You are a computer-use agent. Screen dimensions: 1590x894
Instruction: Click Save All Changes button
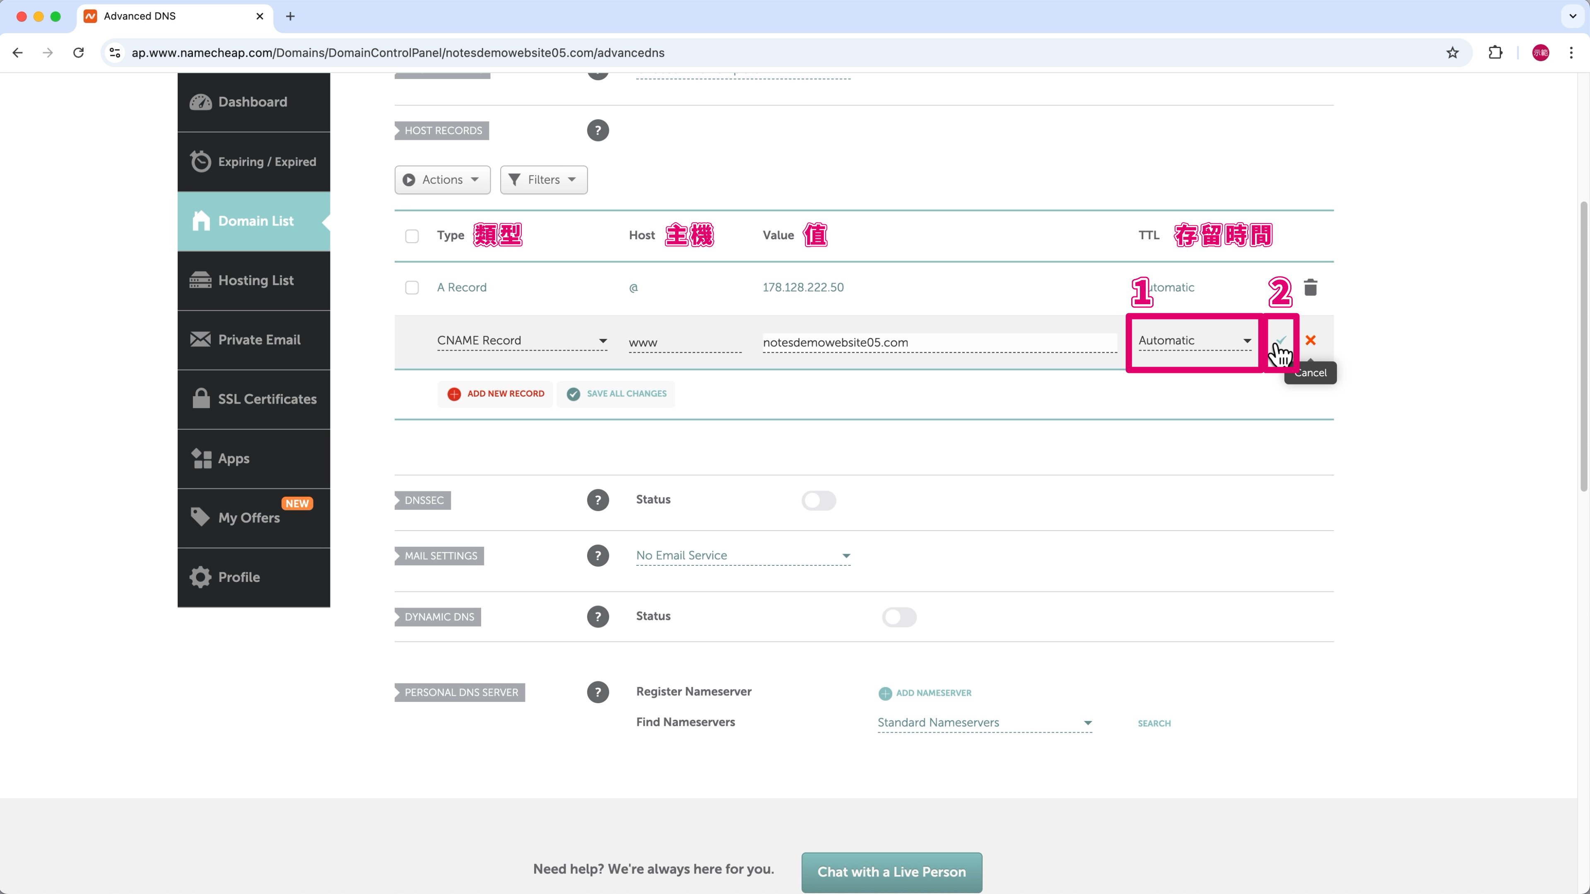[616, 394]
